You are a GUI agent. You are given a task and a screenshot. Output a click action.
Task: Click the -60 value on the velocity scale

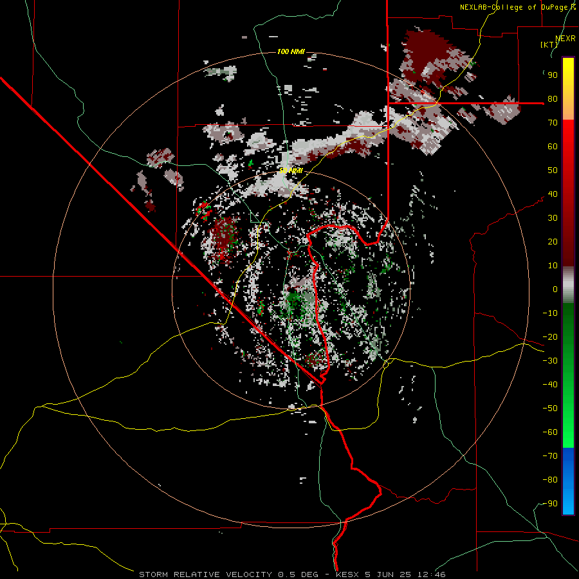click(550, 432)
